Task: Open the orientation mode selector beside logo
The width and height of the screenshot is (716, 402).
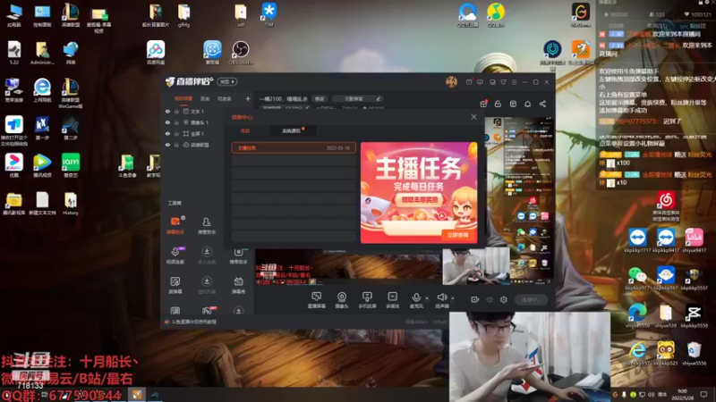Action: click(x=227, y=81)
